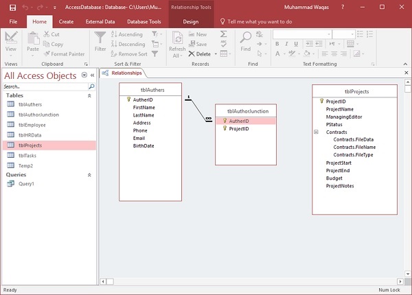Click the View icon in the ribbon
The width and height of the screenshot is (412, 295).
click(x=11, y=38)
